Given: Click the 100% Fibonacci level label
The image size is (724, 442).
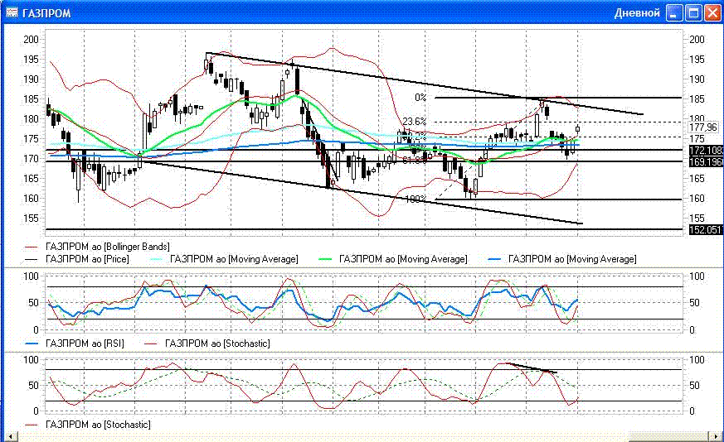Looking at the screenshot, I should click(415, 199).
